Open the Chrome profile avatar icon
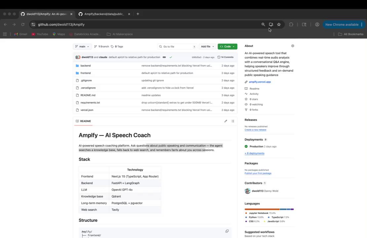367x238 pixels. tap(317, 24)
